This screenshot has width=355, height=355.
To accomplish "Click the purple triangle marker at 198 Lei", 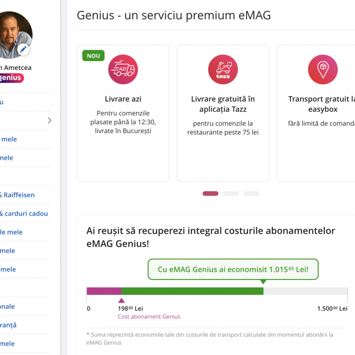I will pyautogui.click(x=121, y=300).
